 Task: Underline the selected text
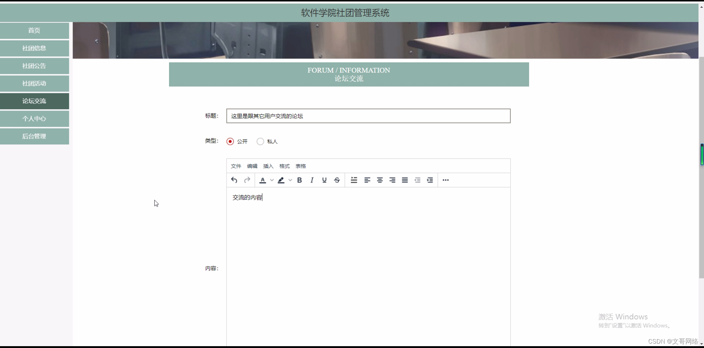point(324,180)
